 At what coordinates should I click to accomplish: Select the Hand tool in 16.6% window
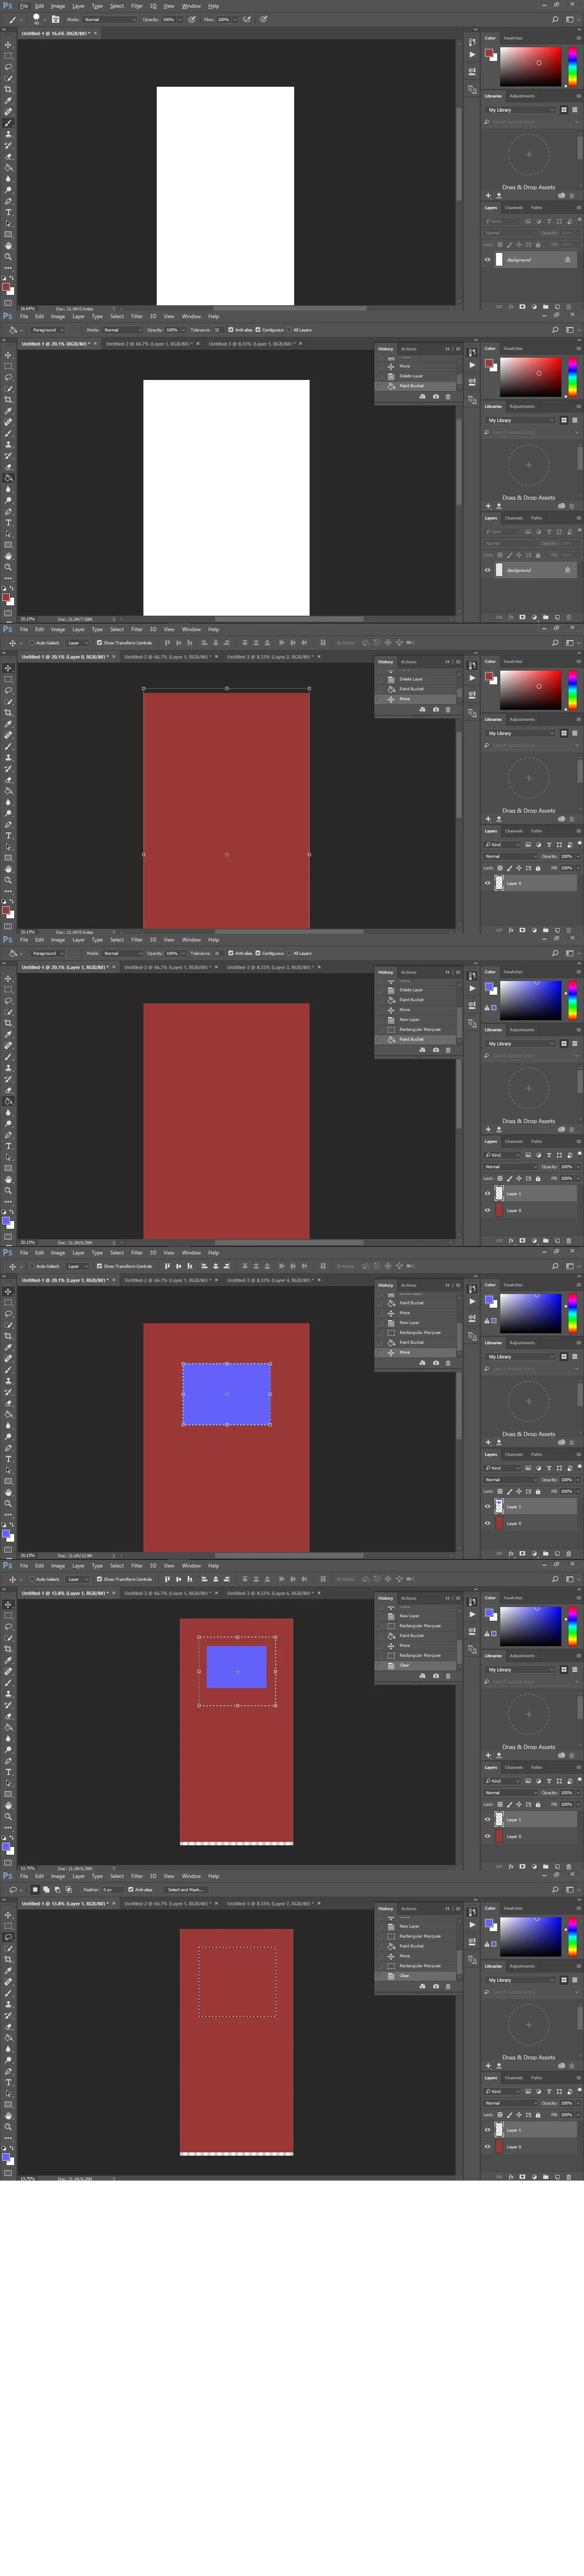(x=8, y=245)
